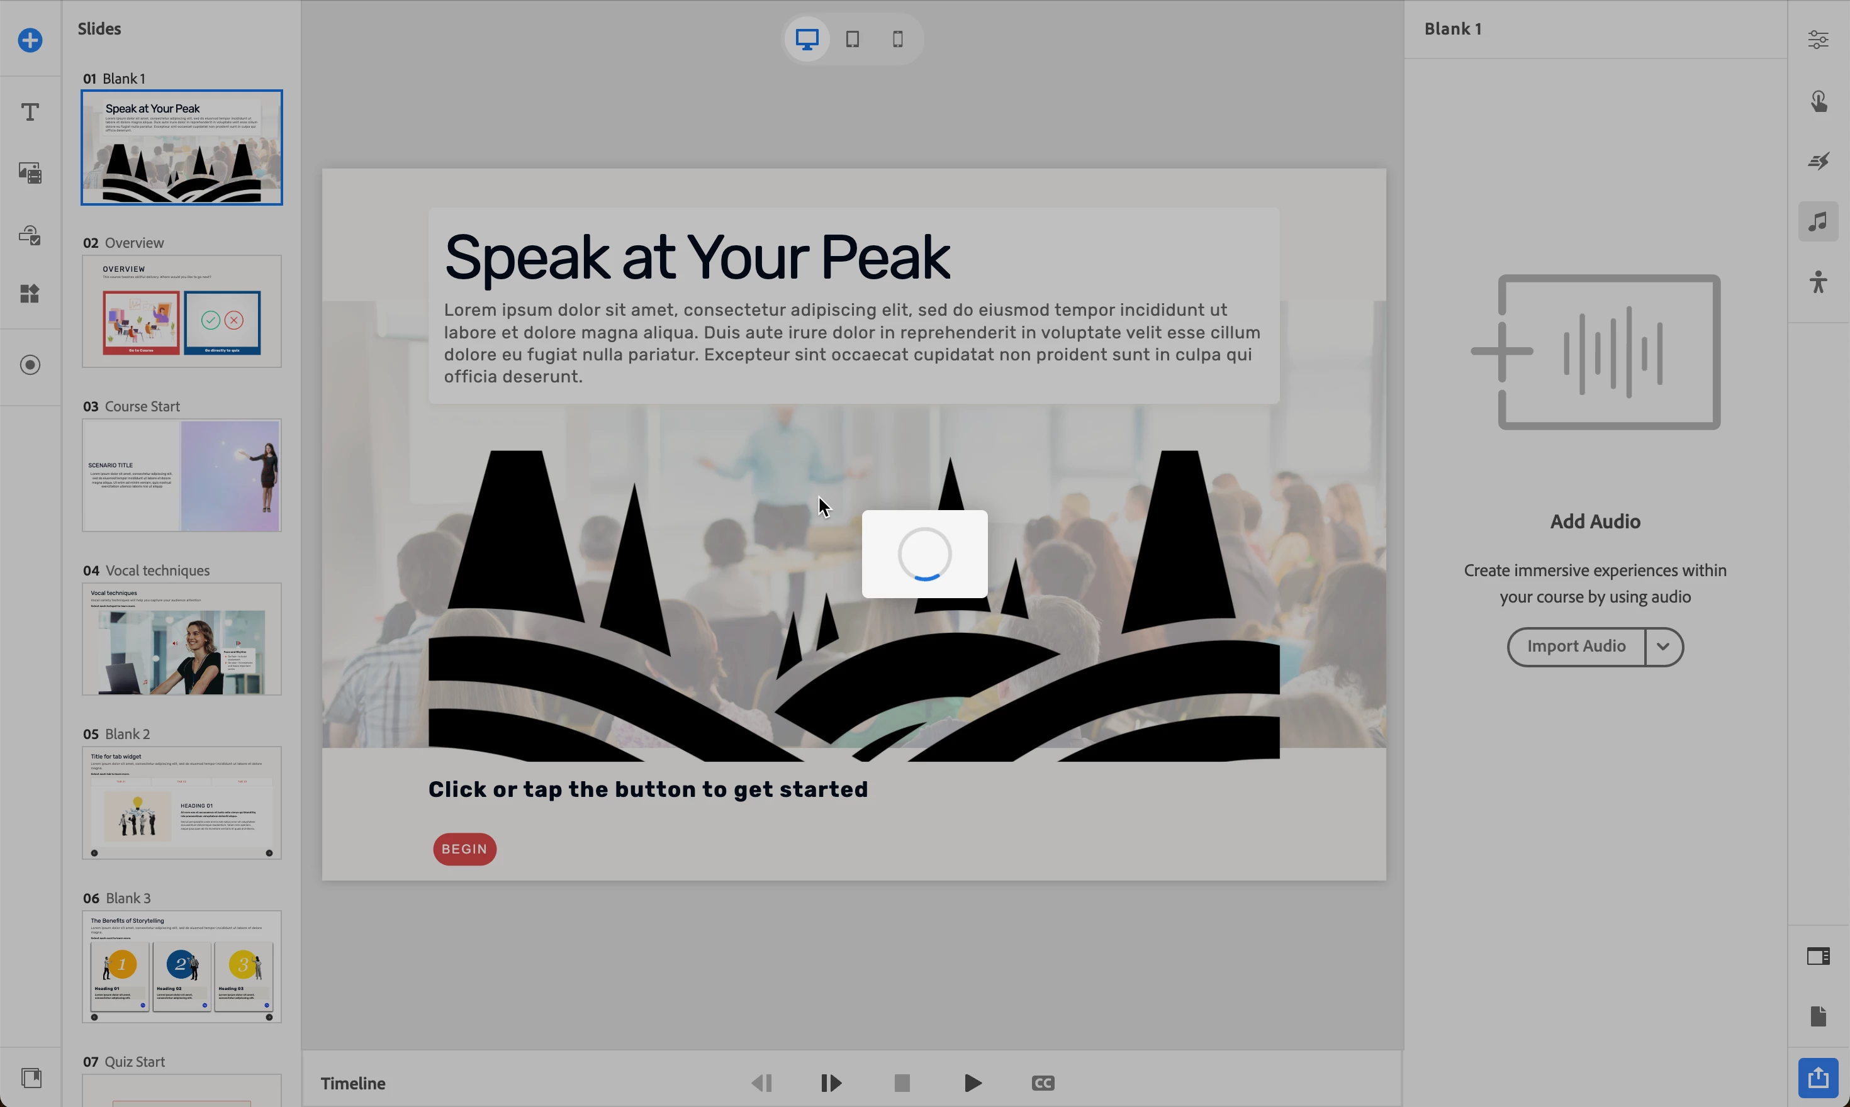Click the blue Share publish button
Viewport: 1850px width, 1107px height.
[1818, 1077]
